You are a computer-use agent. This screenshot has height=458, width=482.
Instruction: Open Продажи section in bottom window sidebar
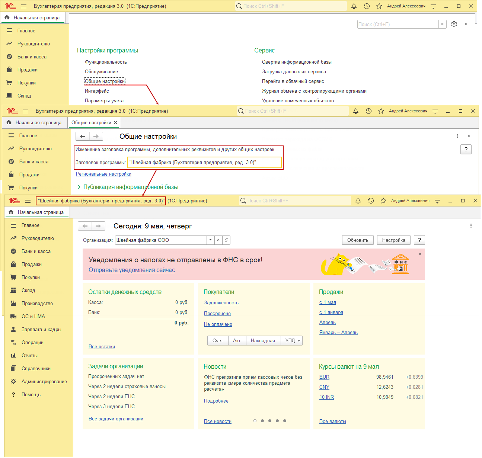pyautogui.click(x=32, y=264)
